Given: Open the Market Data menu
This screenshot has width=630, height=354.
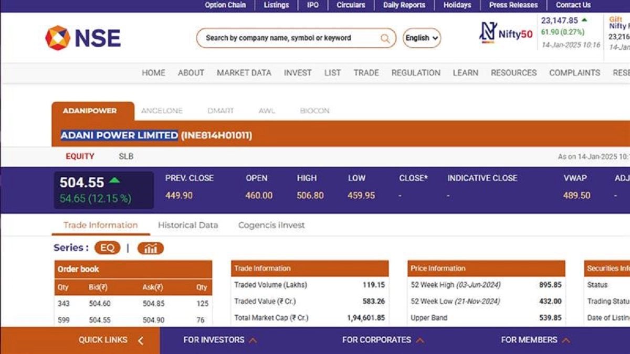Looking at the screenshot, I should [244, 73].
